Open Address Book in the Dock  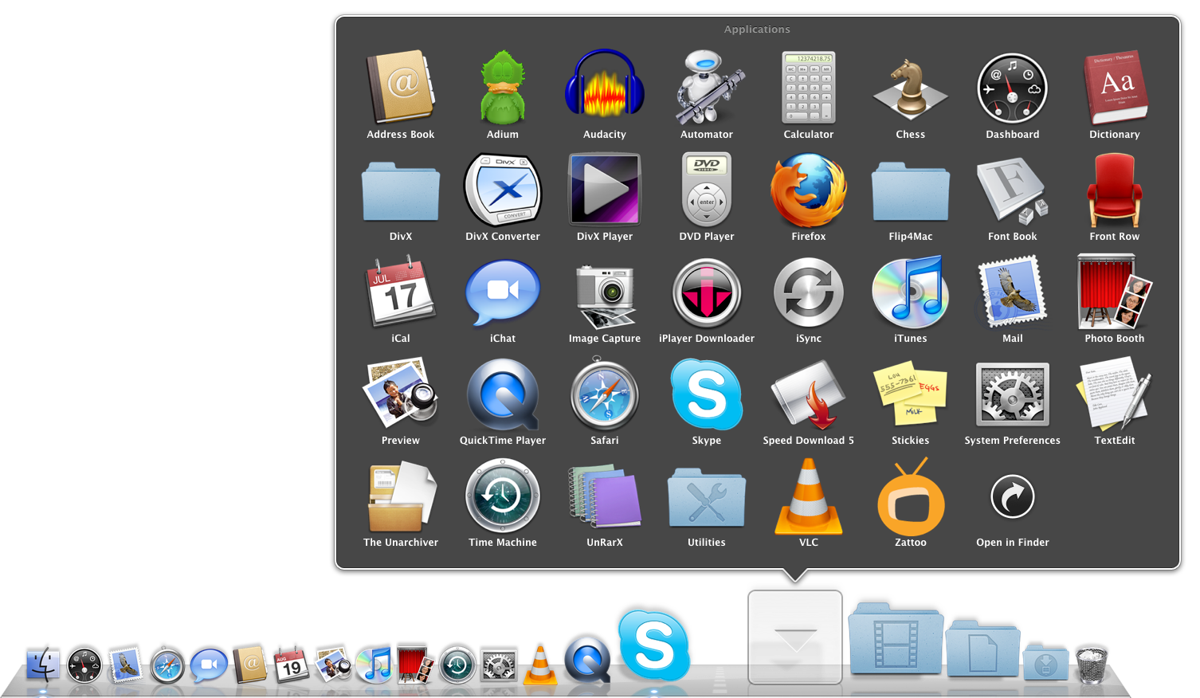coord(250,664)
